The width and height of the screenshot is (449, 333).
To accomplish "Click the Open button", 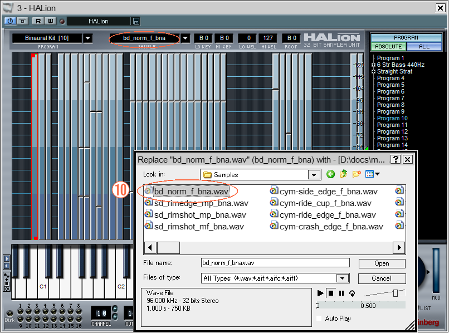I will tap(382, 263).
